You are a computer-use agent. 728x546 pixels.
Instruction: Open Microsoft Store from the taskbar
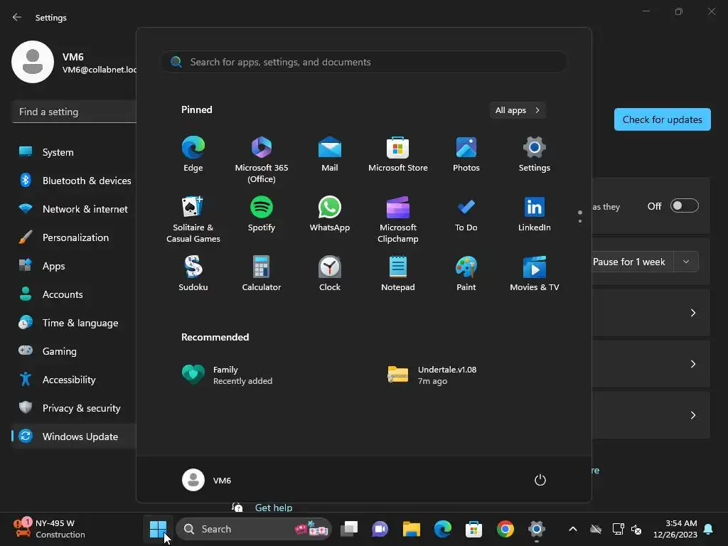[473, 529]
